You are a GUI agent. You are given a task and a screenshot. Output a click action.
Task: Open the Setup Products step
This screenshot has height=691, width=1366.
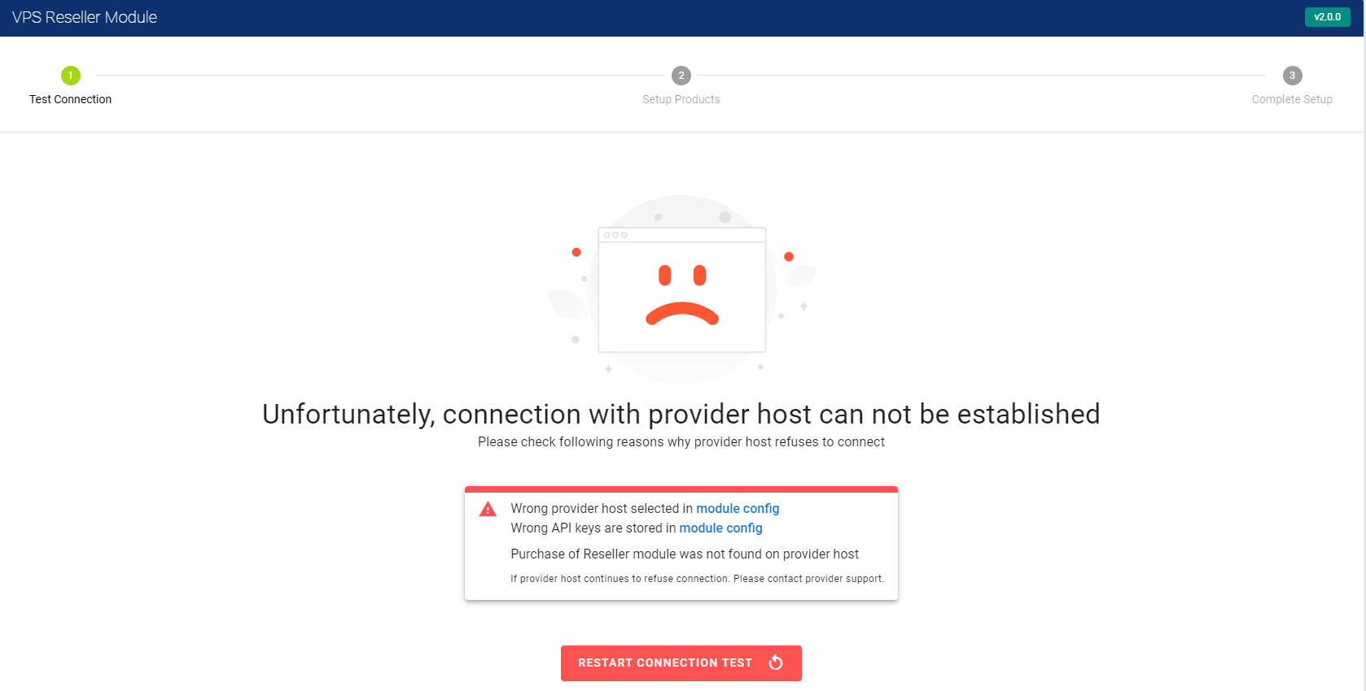[681, 99]
